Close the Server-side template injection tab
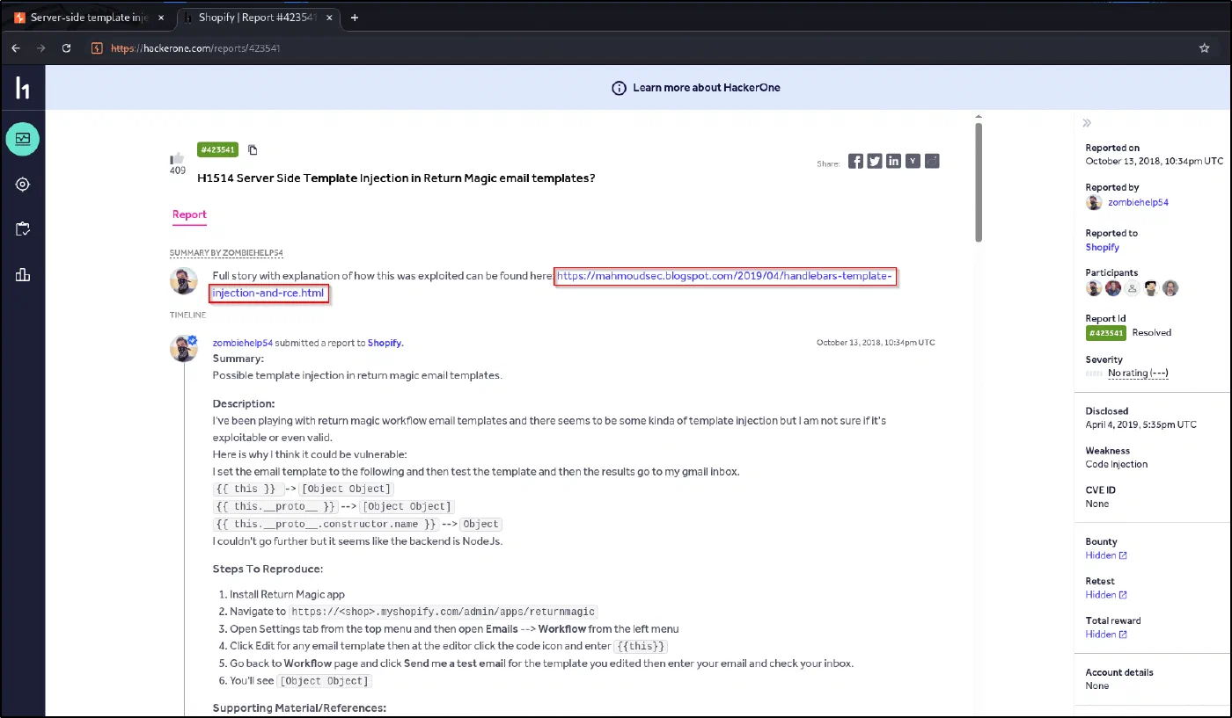 [x=160, y=18]
